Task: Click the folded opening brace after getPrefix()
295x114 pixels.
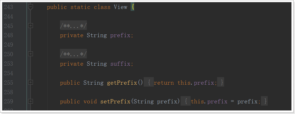Action: pyautogui.click(x=149, y=82)
